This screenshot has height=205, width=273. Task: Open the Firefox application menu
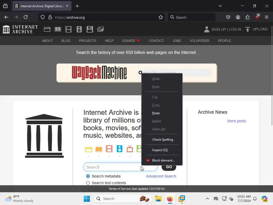(x=267, y=17)
